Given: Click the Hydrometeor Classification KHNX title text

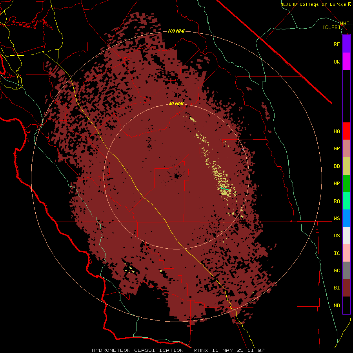Looking at the screenshot, I should [178, 350].
